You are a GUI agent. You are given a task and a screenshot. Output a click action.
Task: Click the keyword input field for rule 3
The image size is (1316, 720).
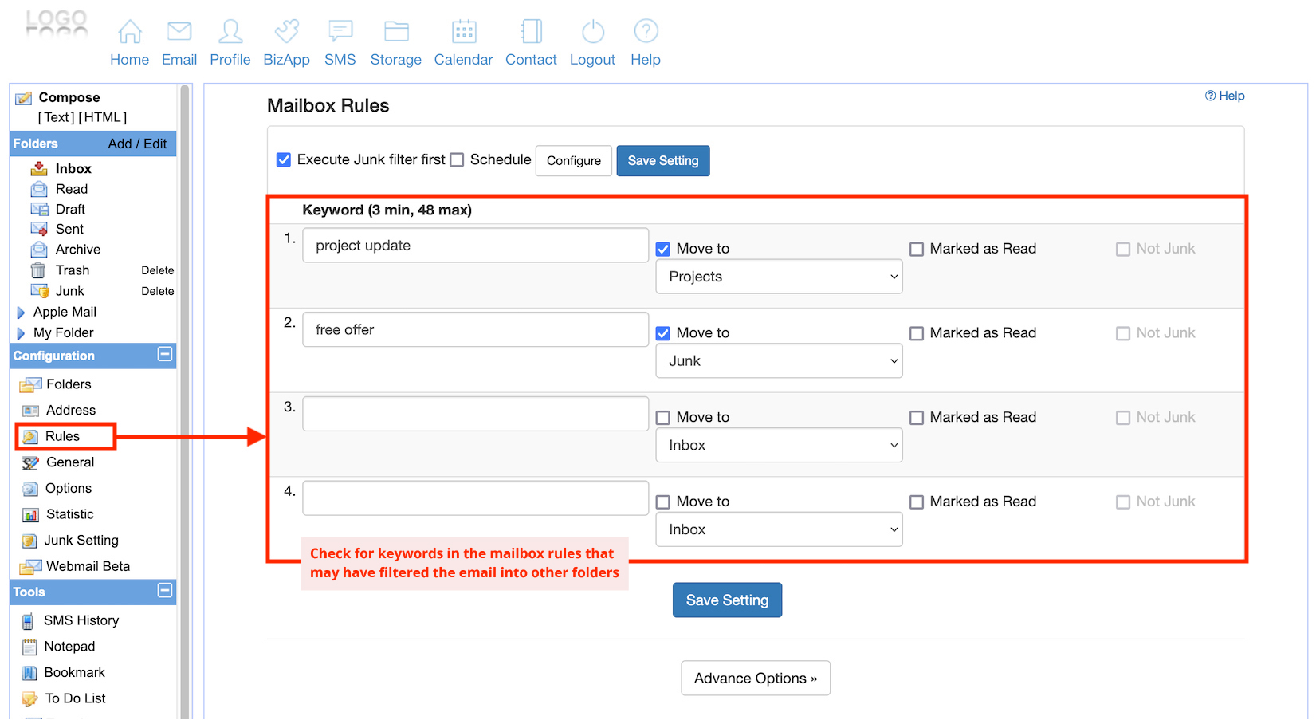click(475, 415)
